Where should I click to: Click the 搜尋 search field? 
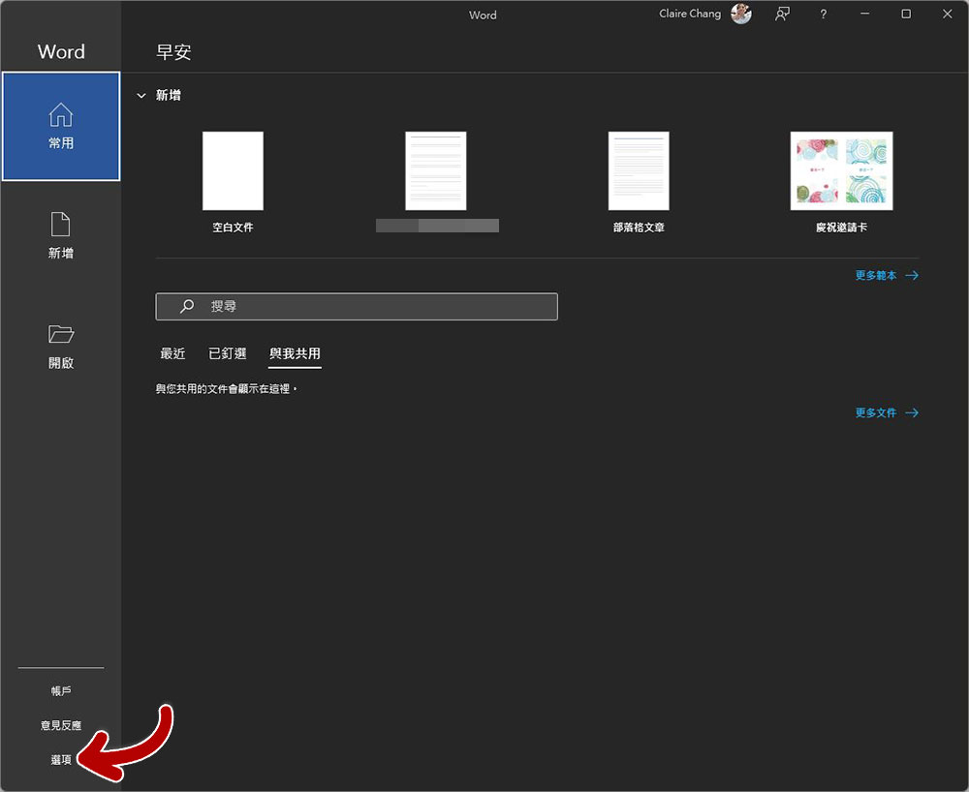click(x=357, y=306)
